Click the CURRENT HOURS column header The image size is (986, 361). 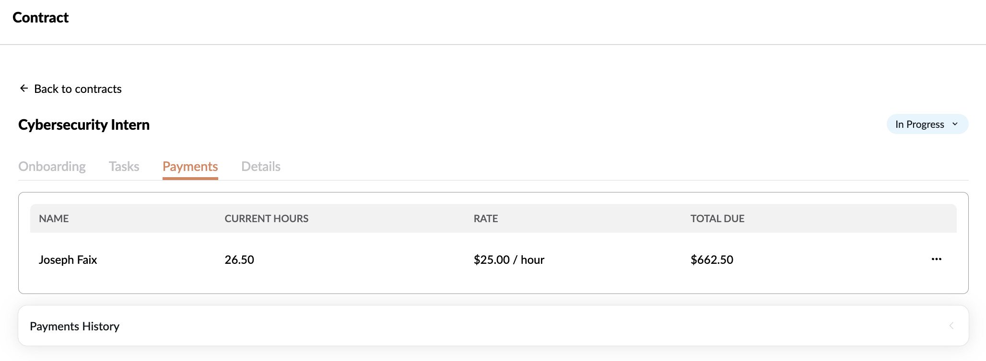tap(266, 219)
